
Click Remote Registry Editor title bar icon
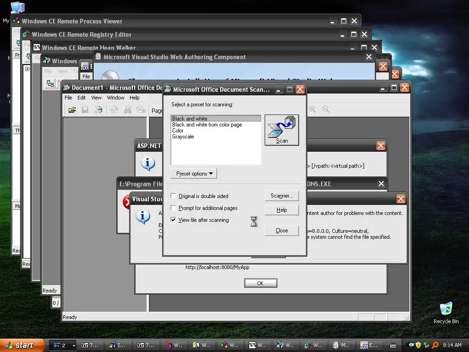pyautogui.click(x=26, y=34)
